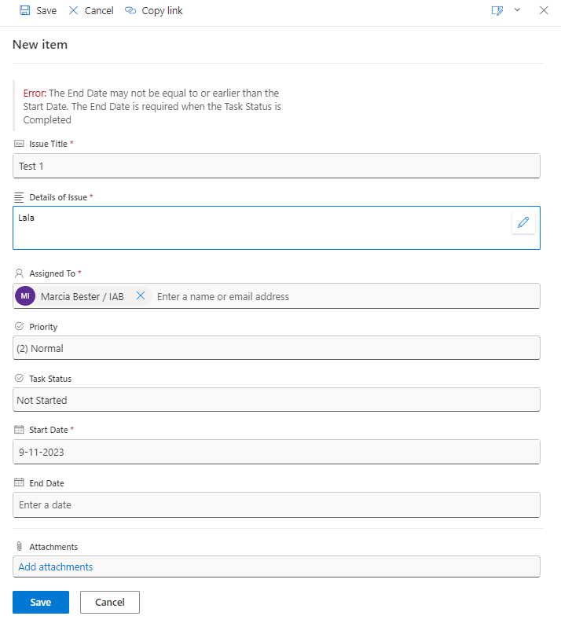Open the Task Status dropdown showing Not Started
The image size is (561, 638).
(x=276, y=400)
